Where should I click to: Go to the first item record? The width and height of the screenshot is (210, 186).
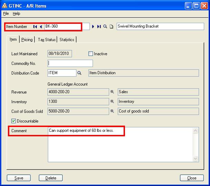click(35, 27)
